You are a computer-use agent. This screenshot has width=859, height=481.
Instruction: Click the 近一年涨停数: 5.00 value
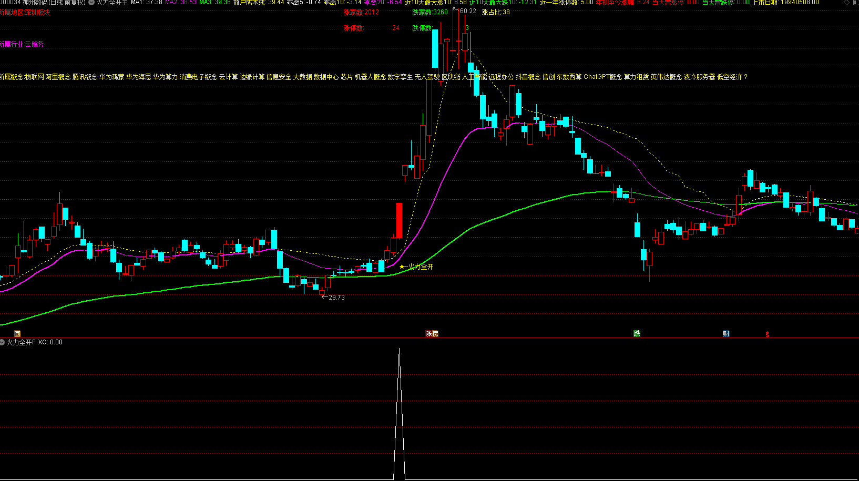tap(566, 3)
